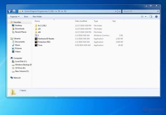Screen dimensions: 166x115
Task: Click the folder icon in address bar
Action: tap(20, 11)
